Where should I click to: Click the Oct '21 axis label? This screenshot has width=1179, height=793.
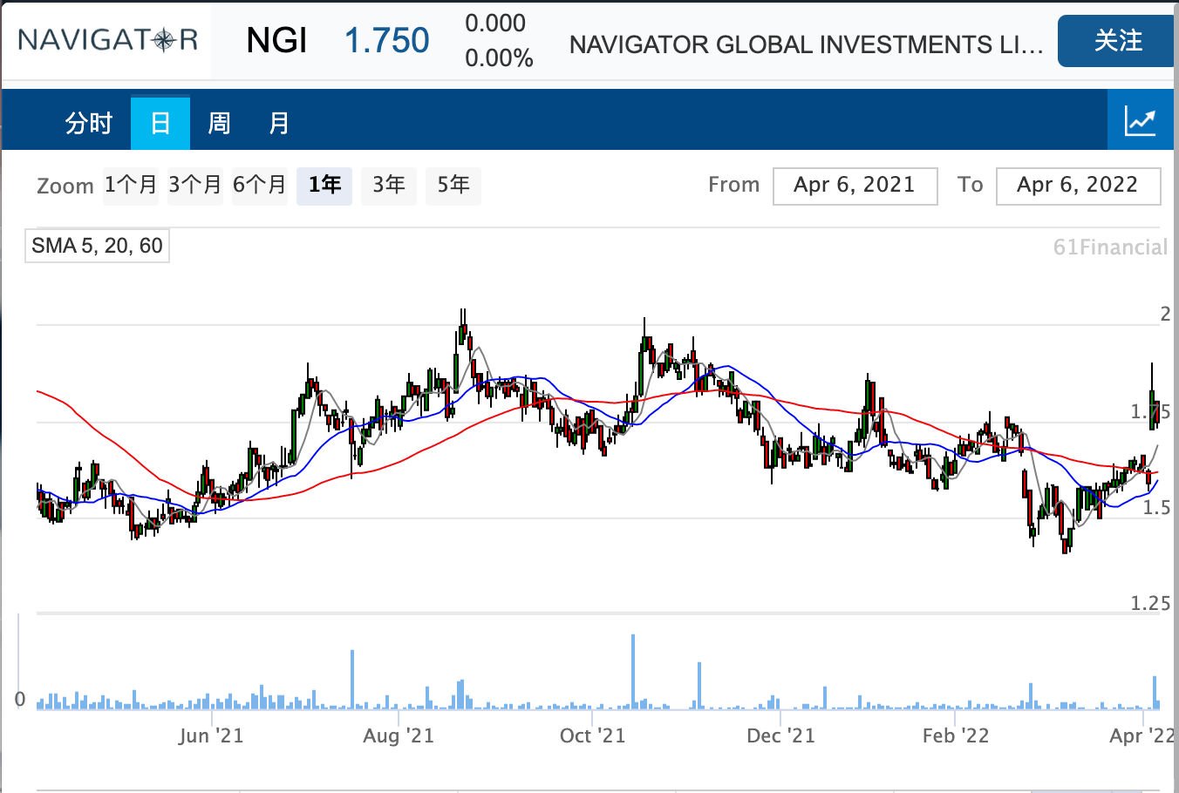click(x=592, y=735)
